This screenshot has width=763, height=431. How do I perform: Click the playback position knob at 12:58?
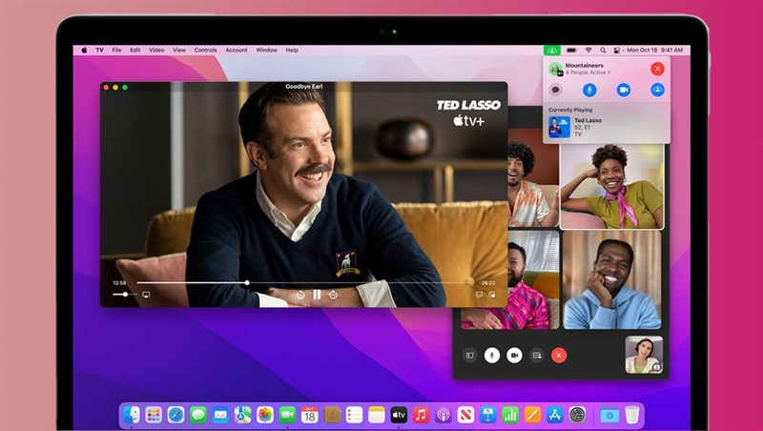(x=247, y=282)
